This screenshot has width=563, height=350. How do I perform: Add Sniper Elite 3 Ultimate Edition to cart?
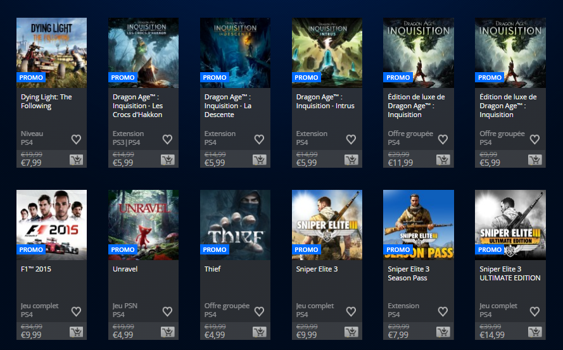pos(535,332)
